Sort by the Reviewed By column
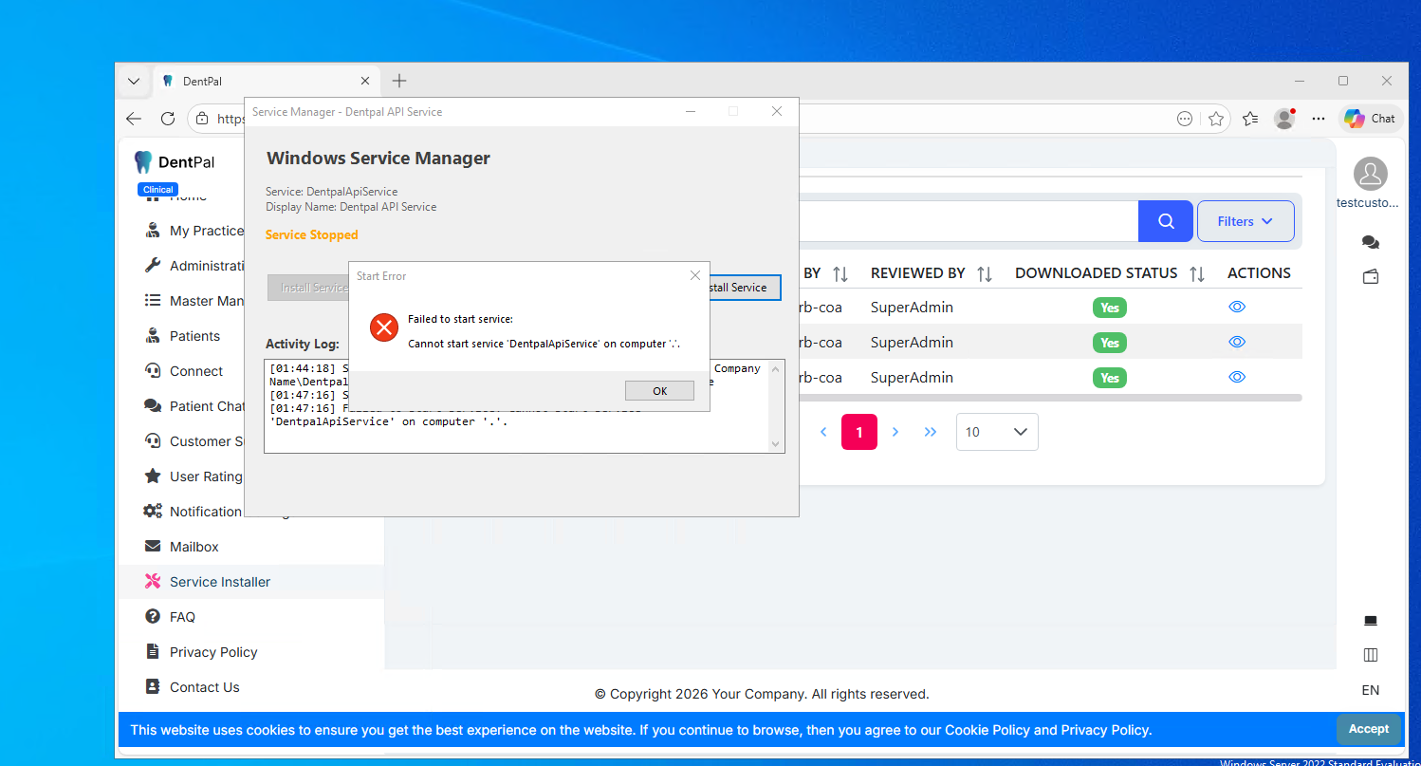 click(x=985, y=273)
